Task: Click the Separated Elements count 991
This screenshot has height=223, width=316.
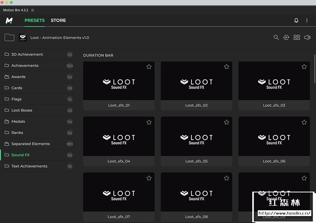Action: [70, 144]
